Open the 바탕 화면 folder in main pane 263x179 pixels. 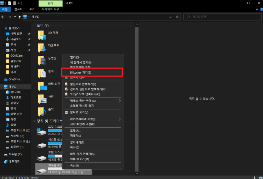[42, 86]
